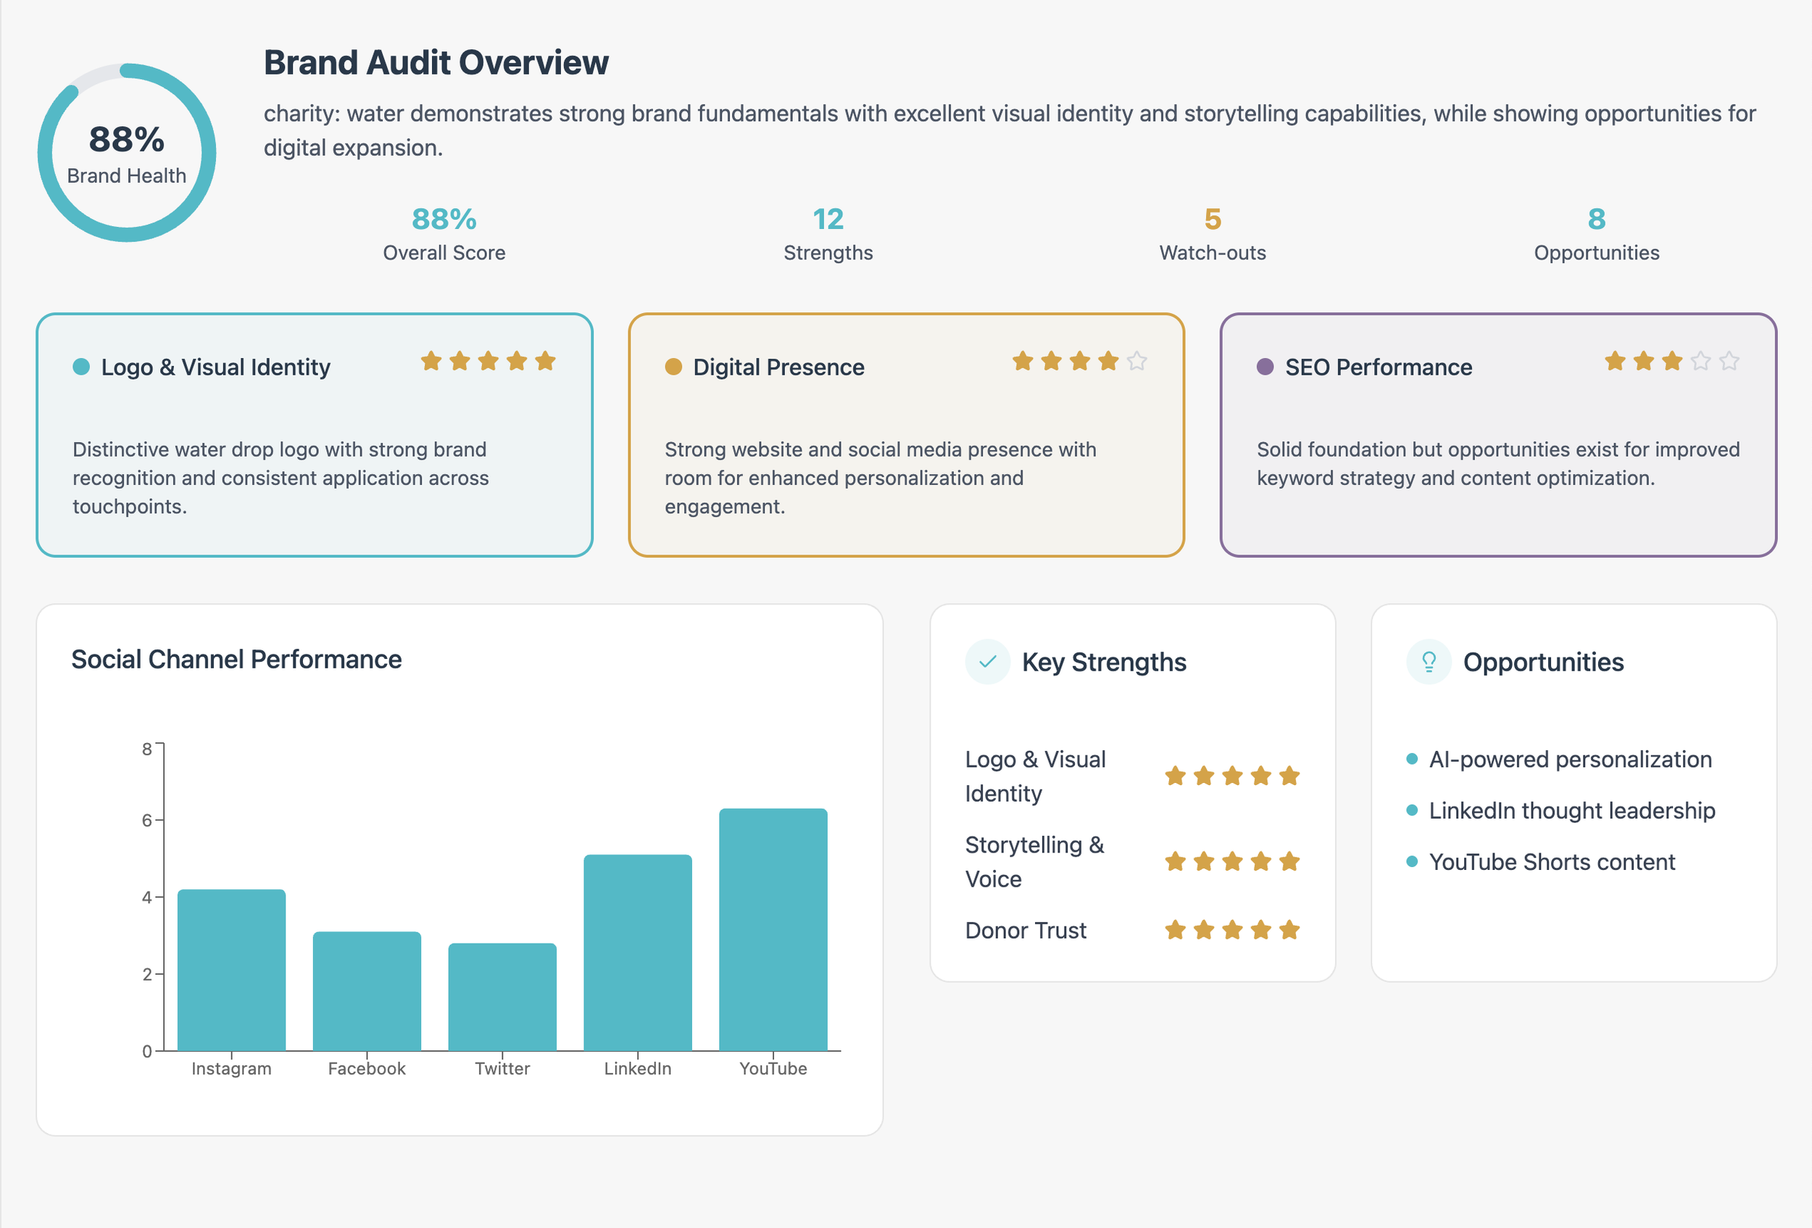Click the Donor Trust star rating
Viewport: 1812px width, 1228px height.
point(1232,930)
